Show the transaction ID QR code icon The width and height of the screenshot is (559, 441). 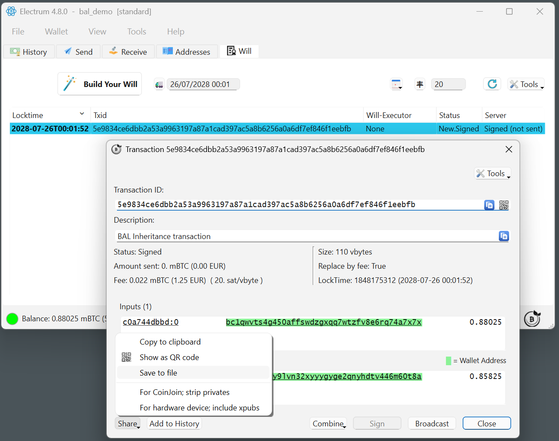coord(504,205)
